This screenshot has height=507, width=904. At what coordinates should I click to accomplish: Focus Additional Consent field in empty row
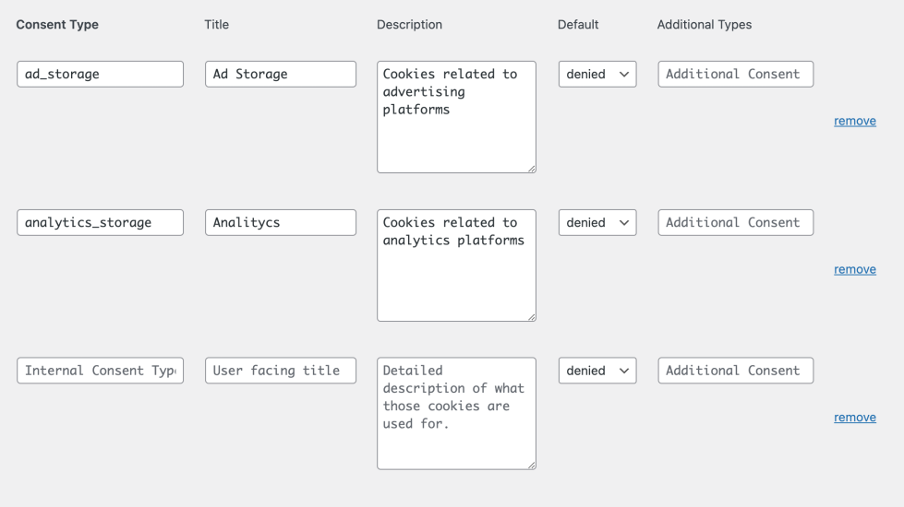(735, 371)
